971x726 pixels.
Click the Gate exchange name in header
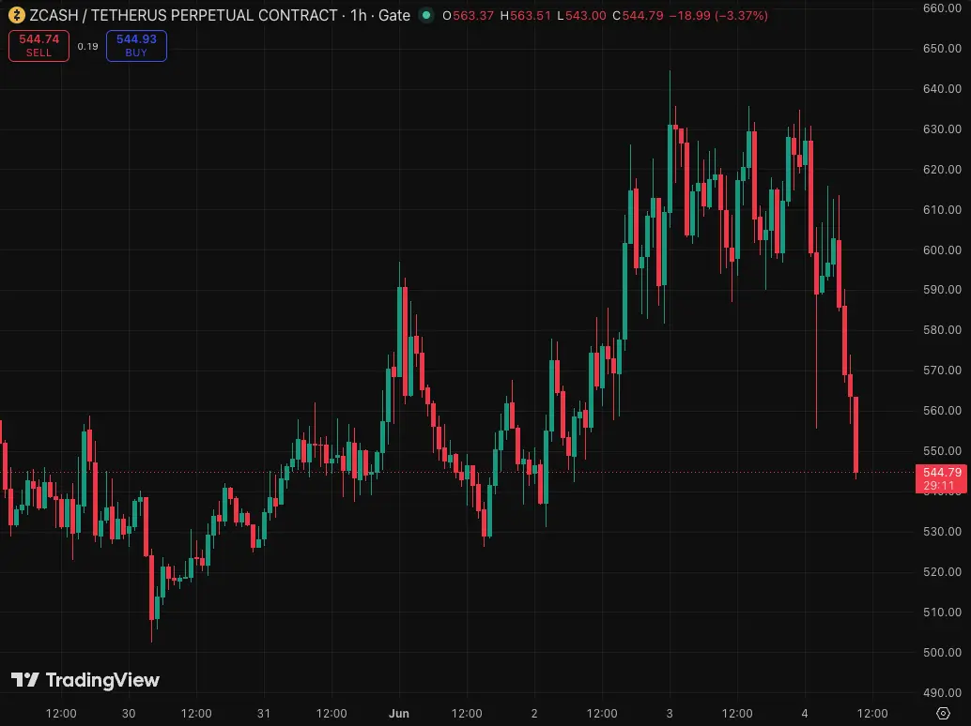click(393, 15)
